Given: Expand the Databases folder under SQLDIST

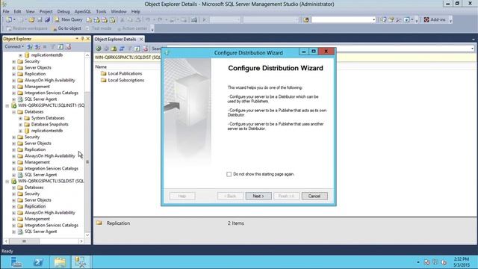Looking at the screenshot, I should 13,188.
